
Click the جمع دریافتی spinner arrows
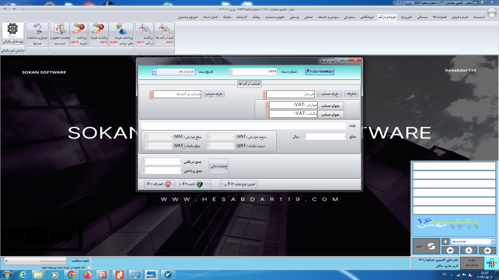pyautogui.click(x=143, y=161)
